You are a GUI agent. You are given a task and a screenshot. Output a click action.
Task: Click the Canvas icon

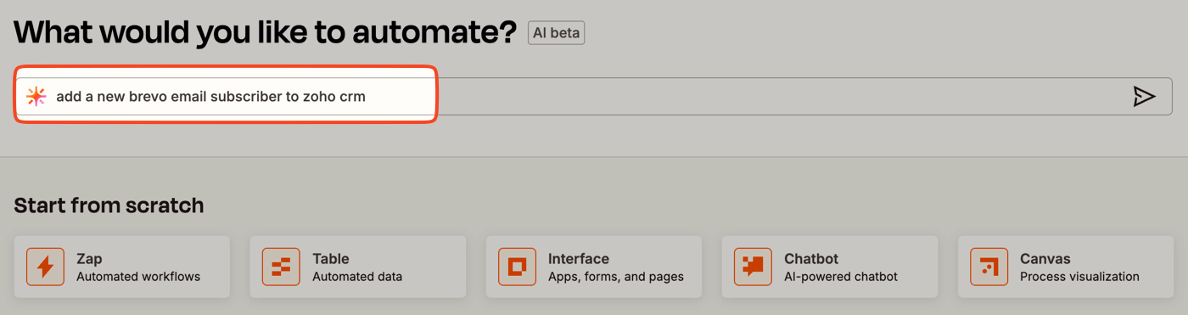click(989, 267)
